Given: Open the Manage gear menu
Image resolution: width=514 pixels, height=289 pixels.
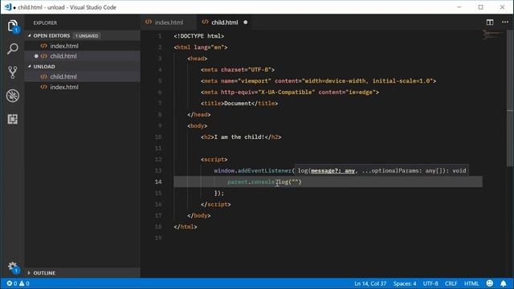Looking at the screenshot, I should 13,267.
